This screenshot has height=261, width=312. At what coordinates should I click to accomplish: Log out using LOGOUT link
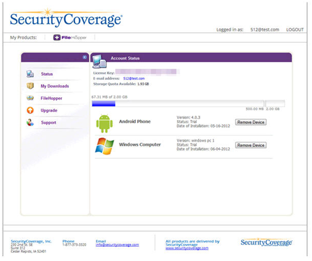coord(295,30)
